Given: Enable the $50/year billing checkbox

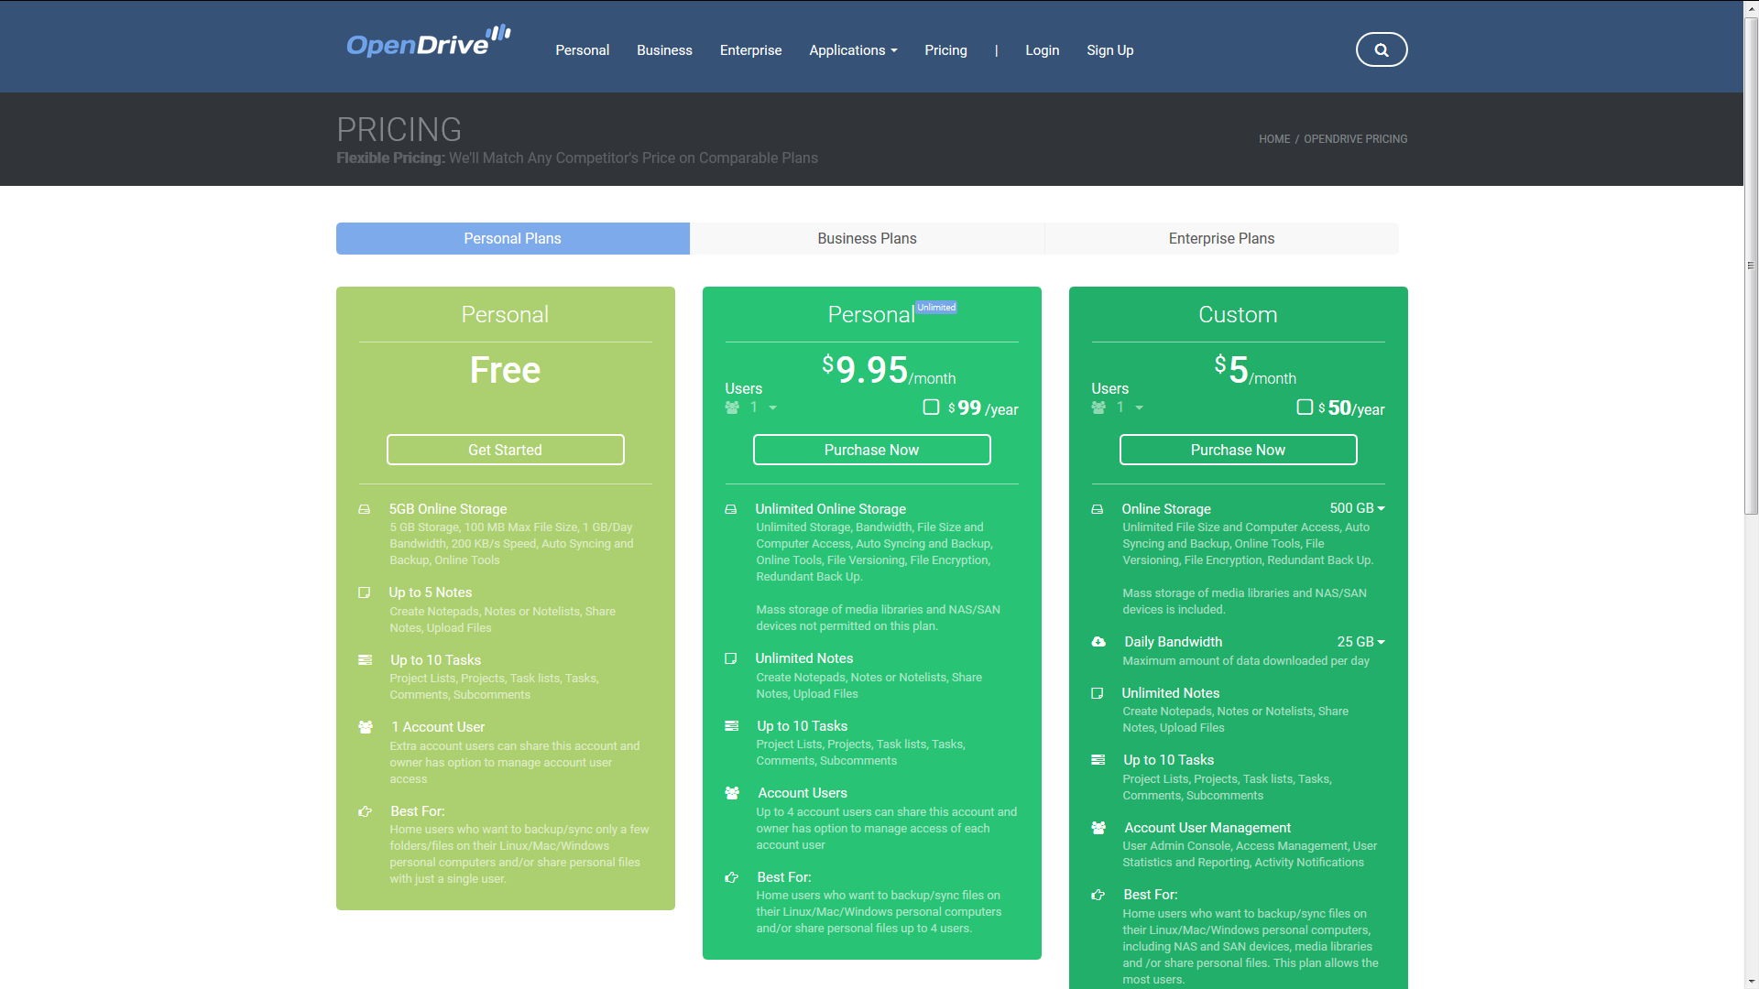Looking at the screenshot, I should (x=1305, y=408).
